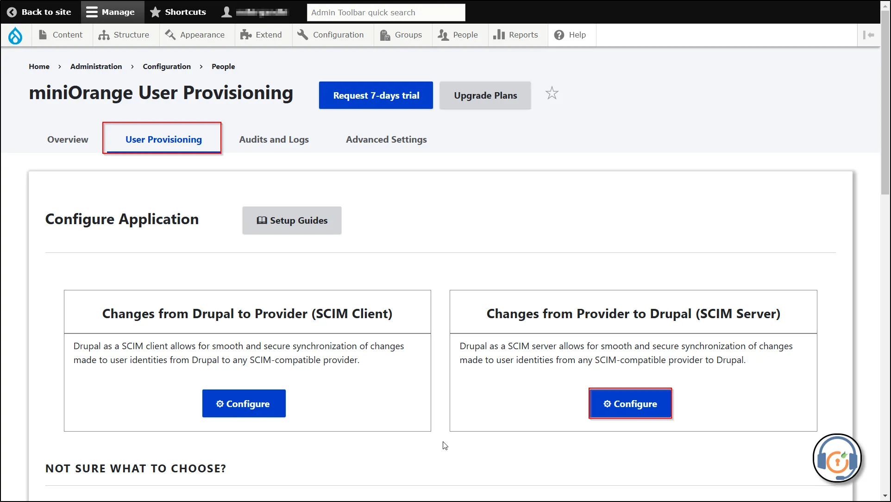Toggle the favorite star icon

(x=552, y=93)
